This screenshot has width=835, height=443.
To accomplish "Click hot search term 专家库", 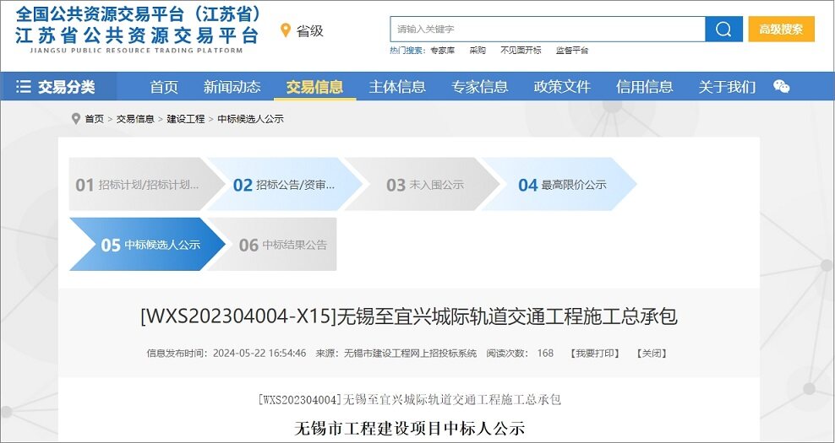I will coord(442,51).
